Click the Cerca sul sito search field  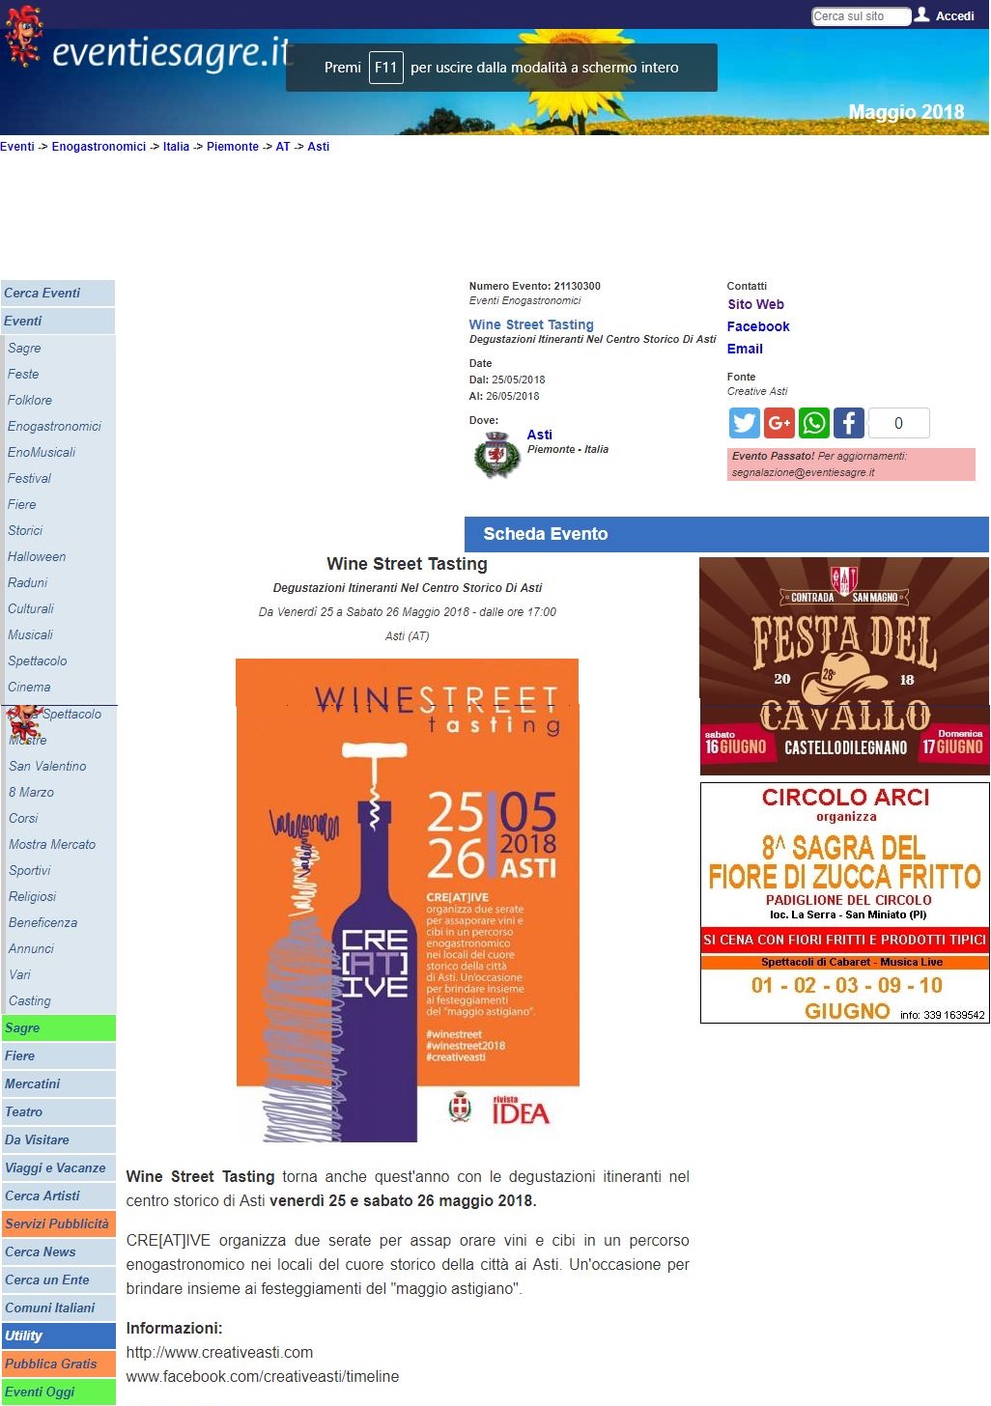coord(861,16)
